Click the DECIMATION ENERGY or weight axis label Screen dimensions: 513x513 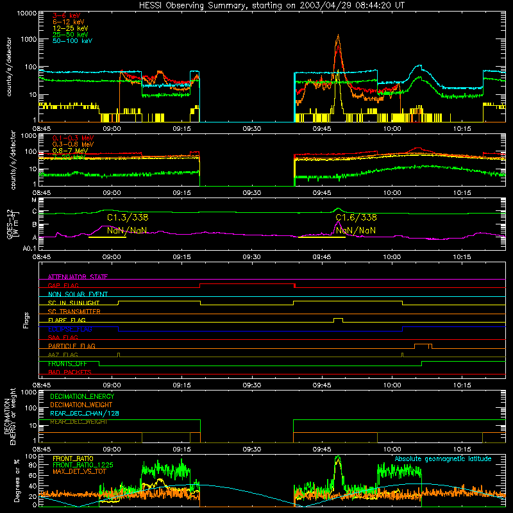click(10, 416)
